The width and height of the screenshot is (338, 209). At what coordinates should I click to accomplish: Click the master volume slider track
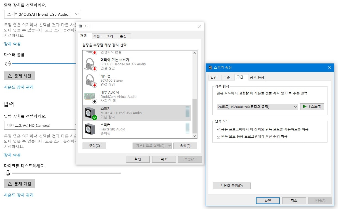(x=44, y=64)
